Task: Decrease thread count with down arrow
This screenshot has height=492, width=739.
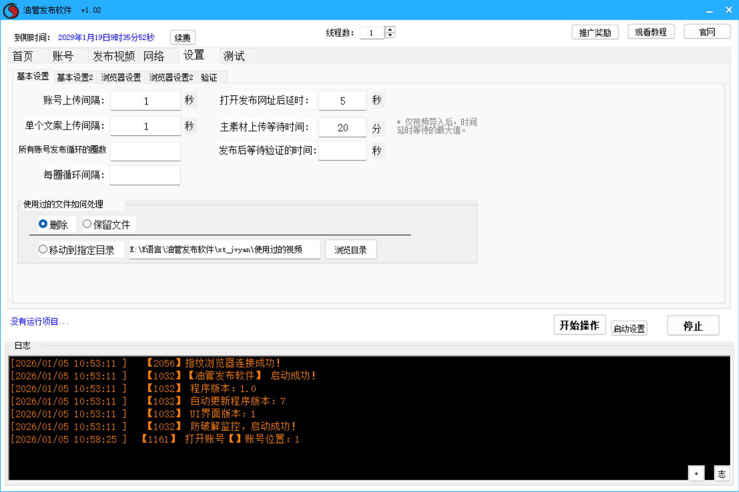Action: [390, 36]
